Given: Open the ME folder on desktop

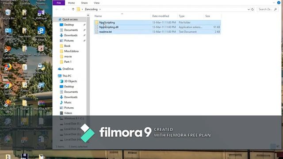Looking at the screenshot, I should 25,15.
